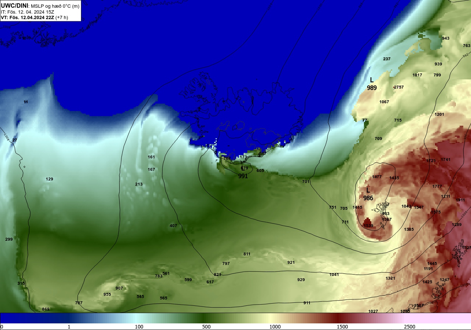Image resolution: width=471 pixels, height=330 pixels.
Task: Click the 500 label on the color scale
Action: 206,327
